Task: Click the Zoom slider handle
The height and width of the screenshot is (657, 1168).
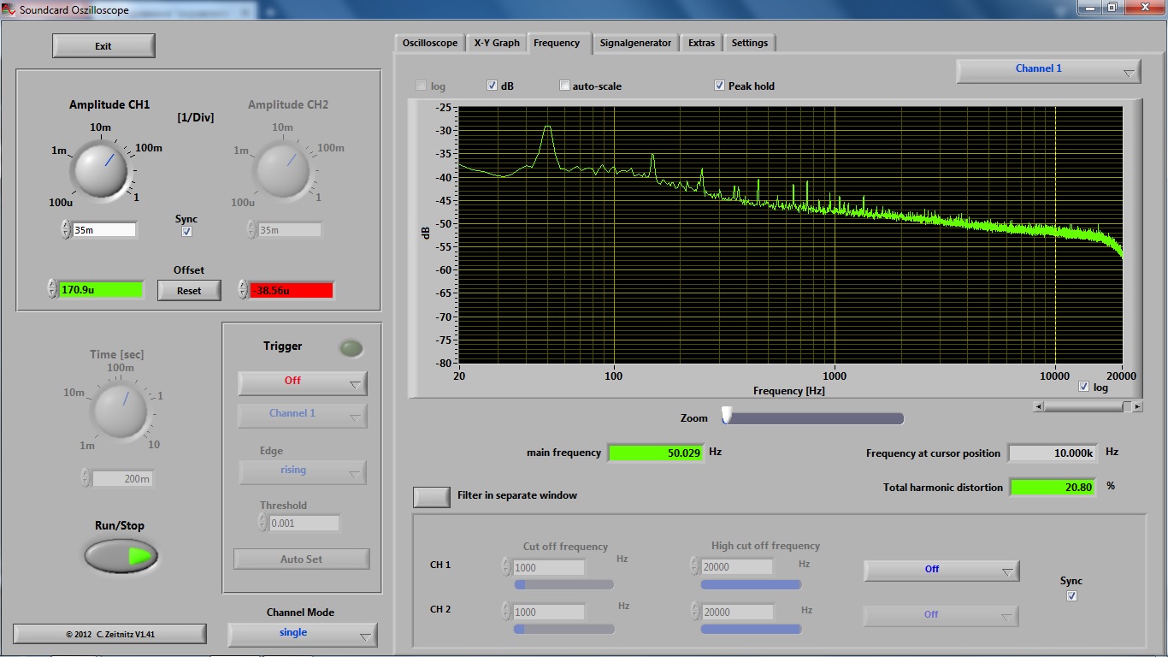Action: coord(727,416)
